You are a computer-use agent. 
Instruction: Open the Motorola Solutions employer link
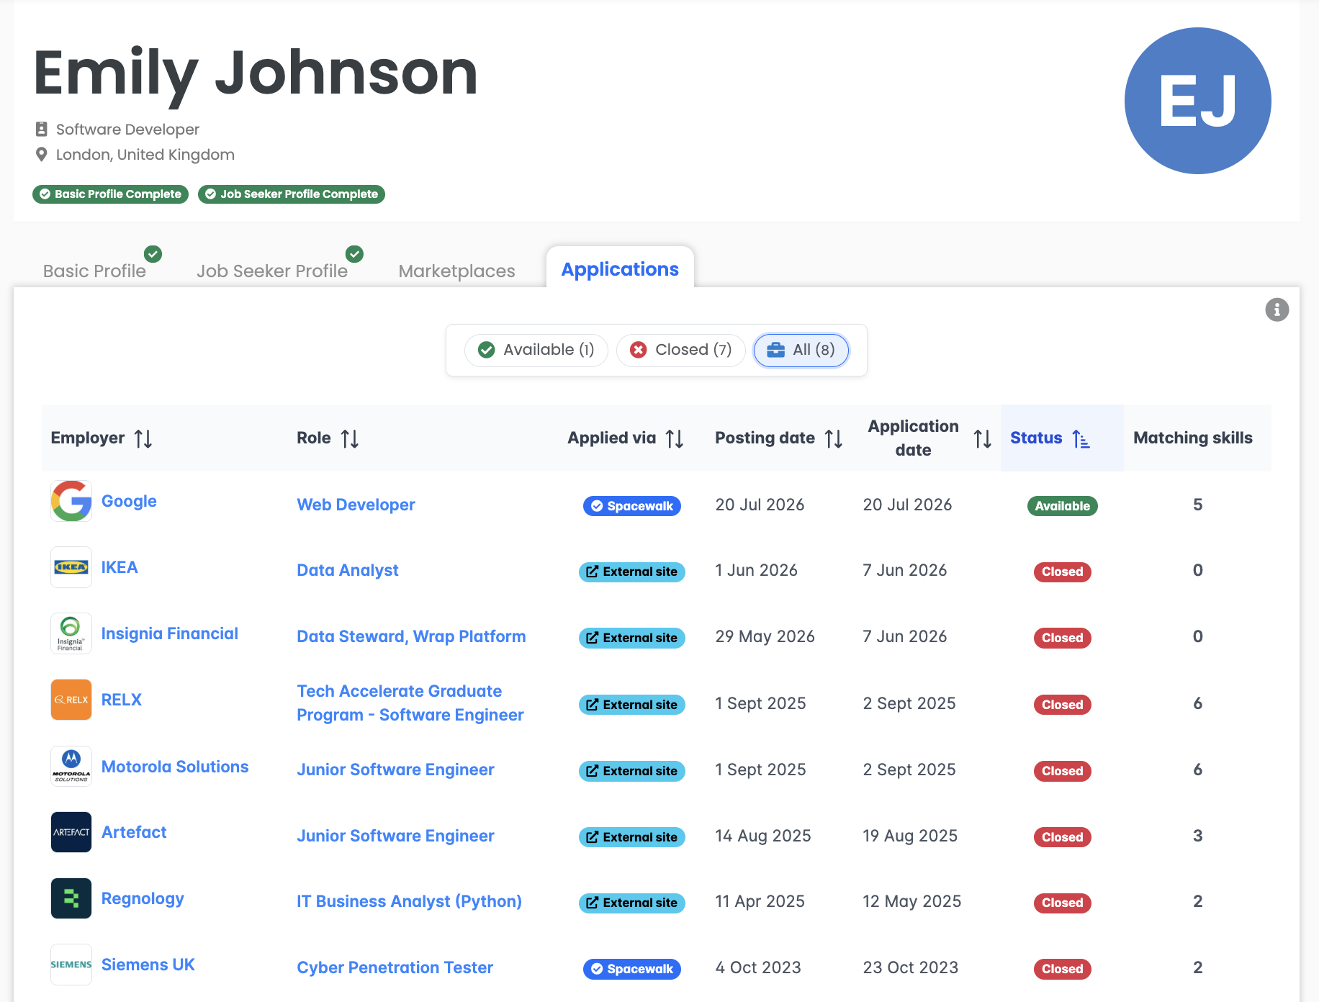coord(175,767)
